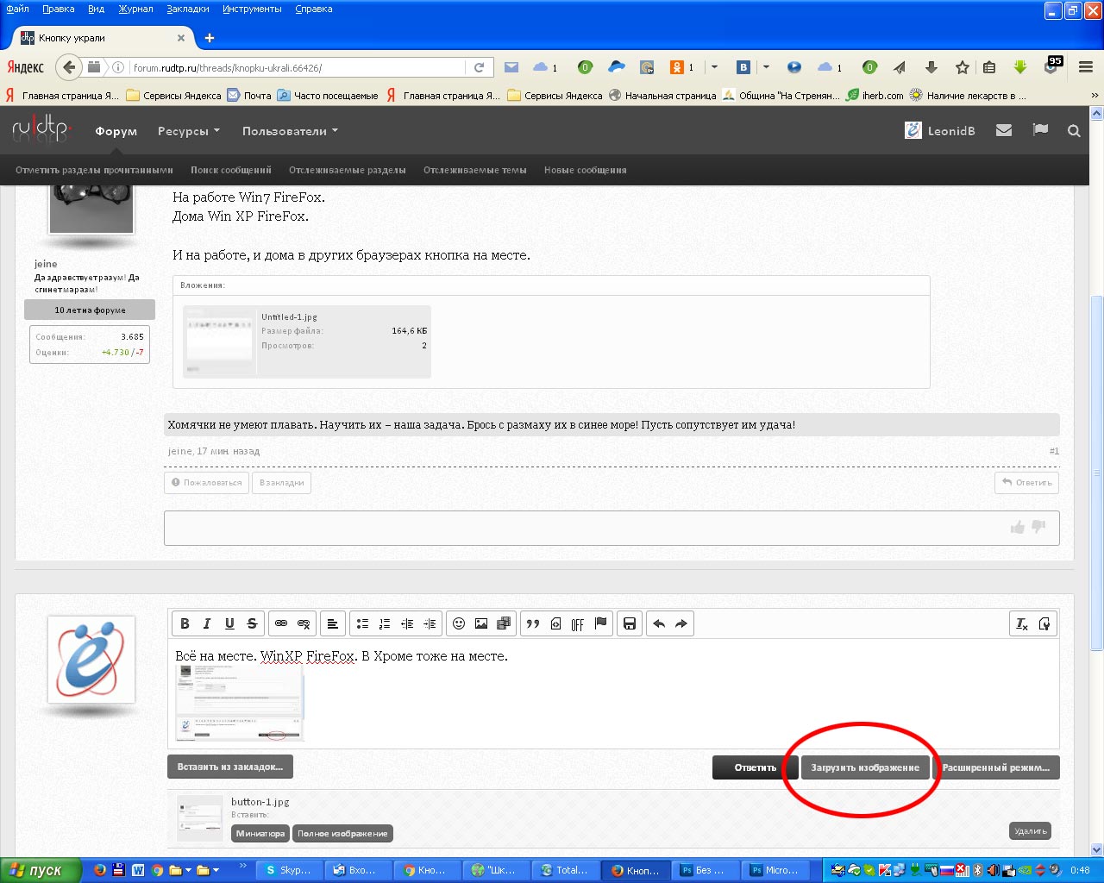This screenshot has height=883, width=1104.
Task: Insert a hyperlink via the editor link icon
Action: point(281,623)
